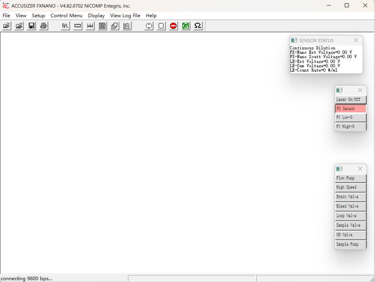Click the circular arrows cycle icon
The width and height of the screenshot is (375, 282).
click(149, 26)
